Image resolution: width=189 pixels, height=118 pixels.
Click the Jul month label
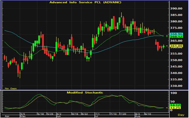click(x=97, y=116)
